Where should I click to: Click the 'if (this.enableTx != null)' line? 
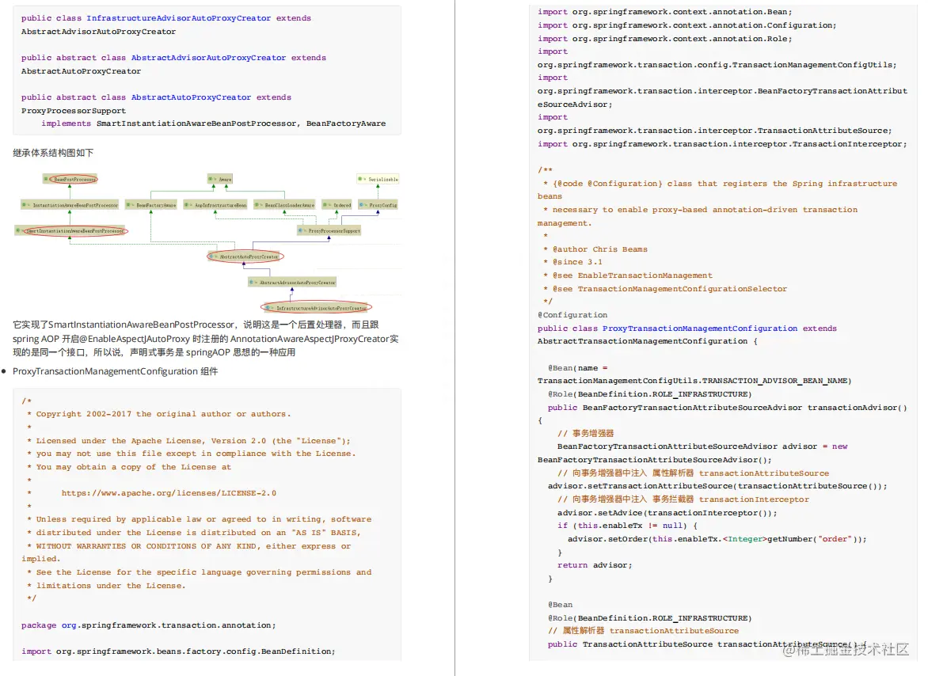(627, 525)
